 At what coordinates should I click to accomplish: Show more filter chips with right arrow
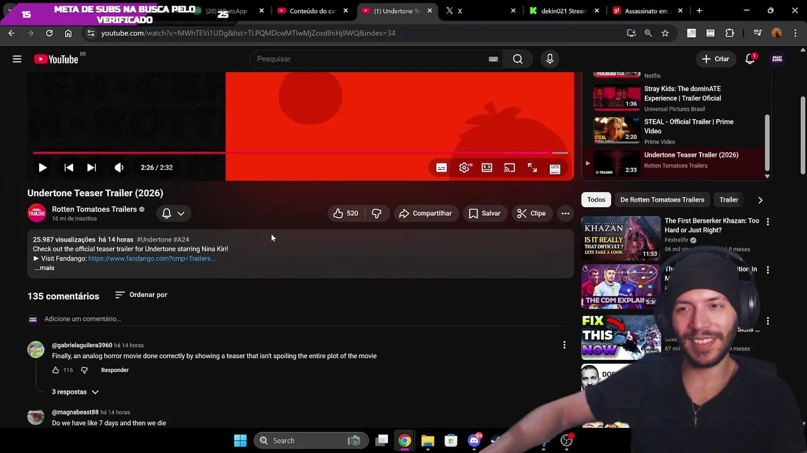point(760,199)
